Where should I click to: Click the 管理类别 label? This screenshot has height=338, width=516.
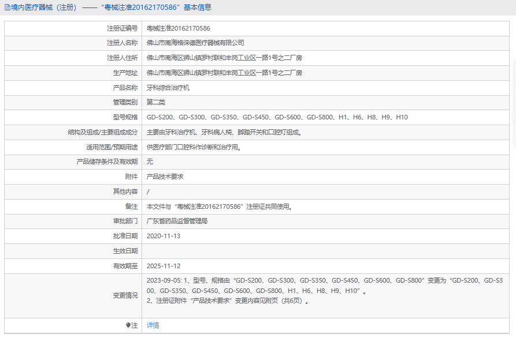tap(125, 102)
